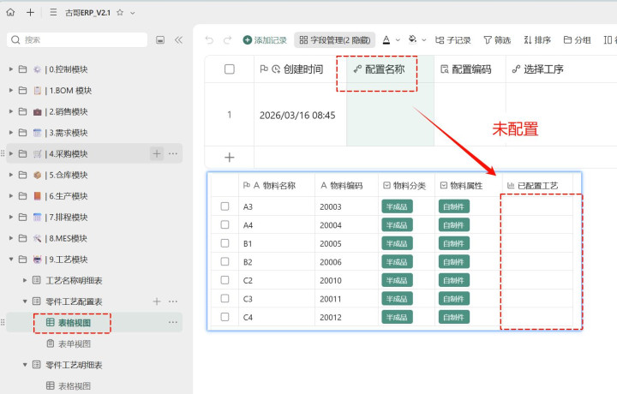Screen dimensions: 617x394
Task: Collapse the 9.工艺模块 folder
Action: (x=11, y=260)
